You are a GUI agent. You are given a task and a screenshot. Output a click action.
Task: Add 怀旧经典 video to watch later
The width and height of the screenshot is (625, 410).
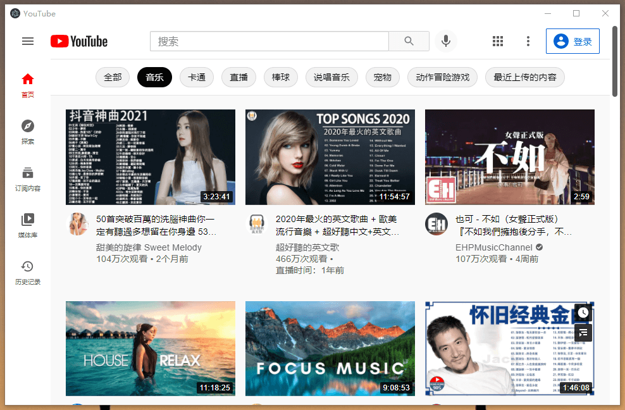pyautogui.click(x=583, y=313)
